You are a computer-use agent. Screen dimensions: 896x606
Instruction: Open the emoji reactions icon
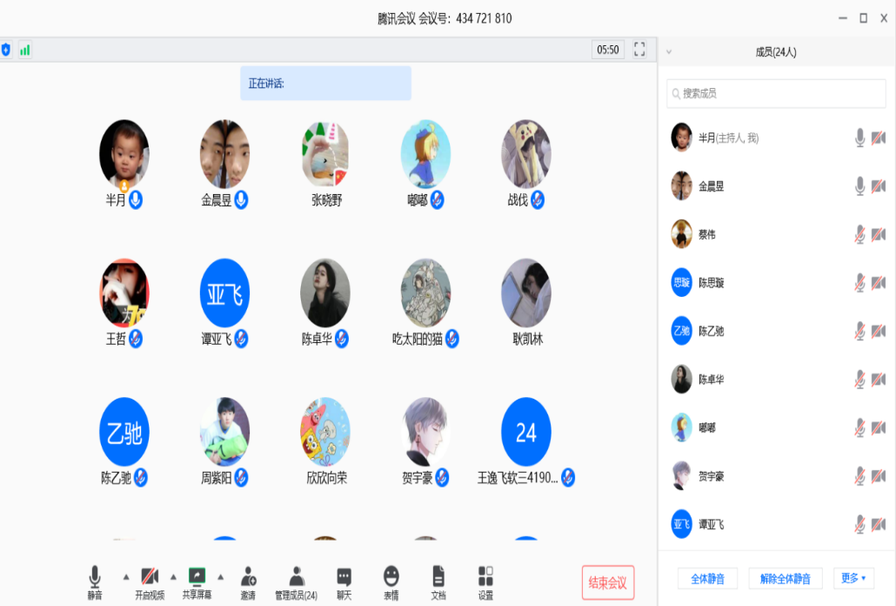391,577
